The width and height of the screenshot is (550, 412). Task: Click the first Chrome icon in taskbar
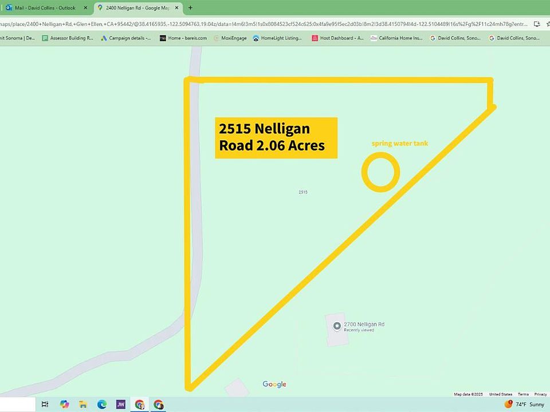point(139,405)
